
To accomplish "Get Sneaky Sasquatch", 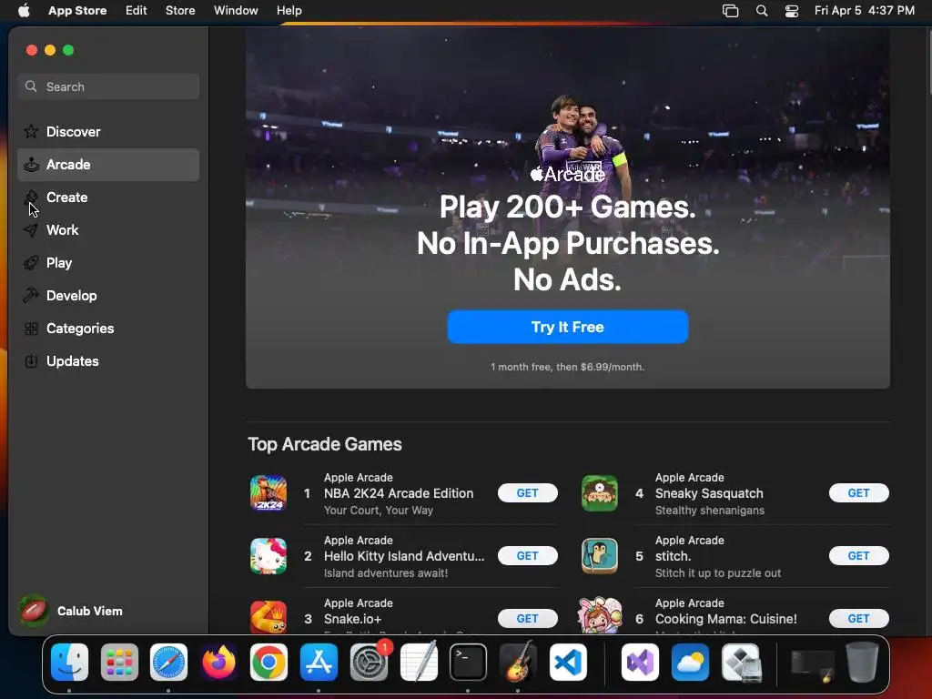I will (858, 492).
